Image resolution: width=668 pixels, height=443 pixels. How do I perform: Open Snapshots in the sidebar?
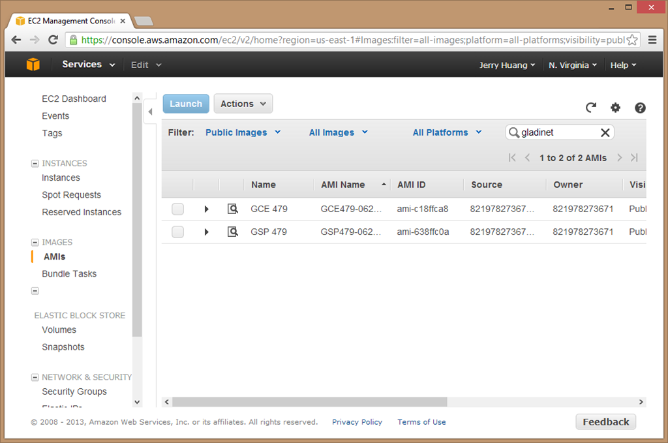(63, 347)
